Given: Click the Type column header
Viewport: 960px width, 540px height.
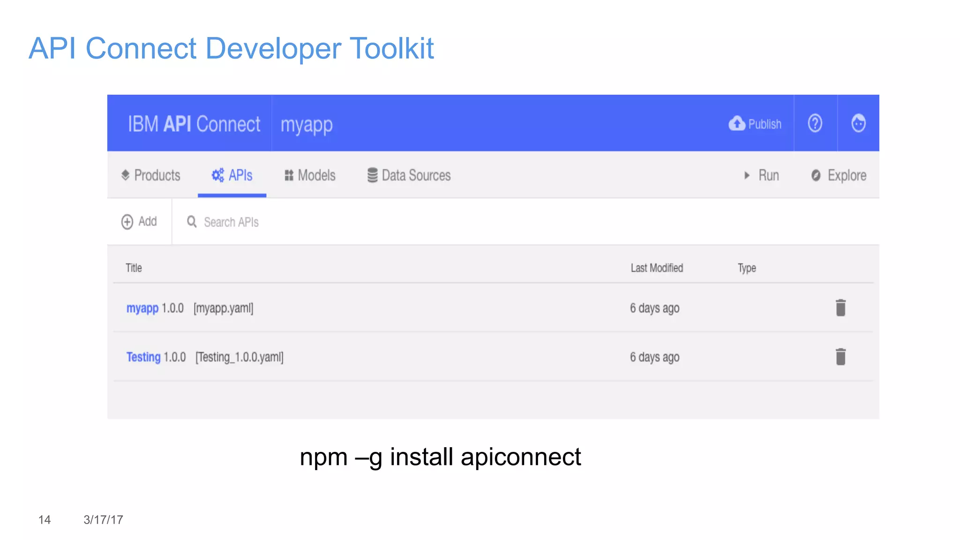Looking at the screenshot, I should (x=747, y=268).
